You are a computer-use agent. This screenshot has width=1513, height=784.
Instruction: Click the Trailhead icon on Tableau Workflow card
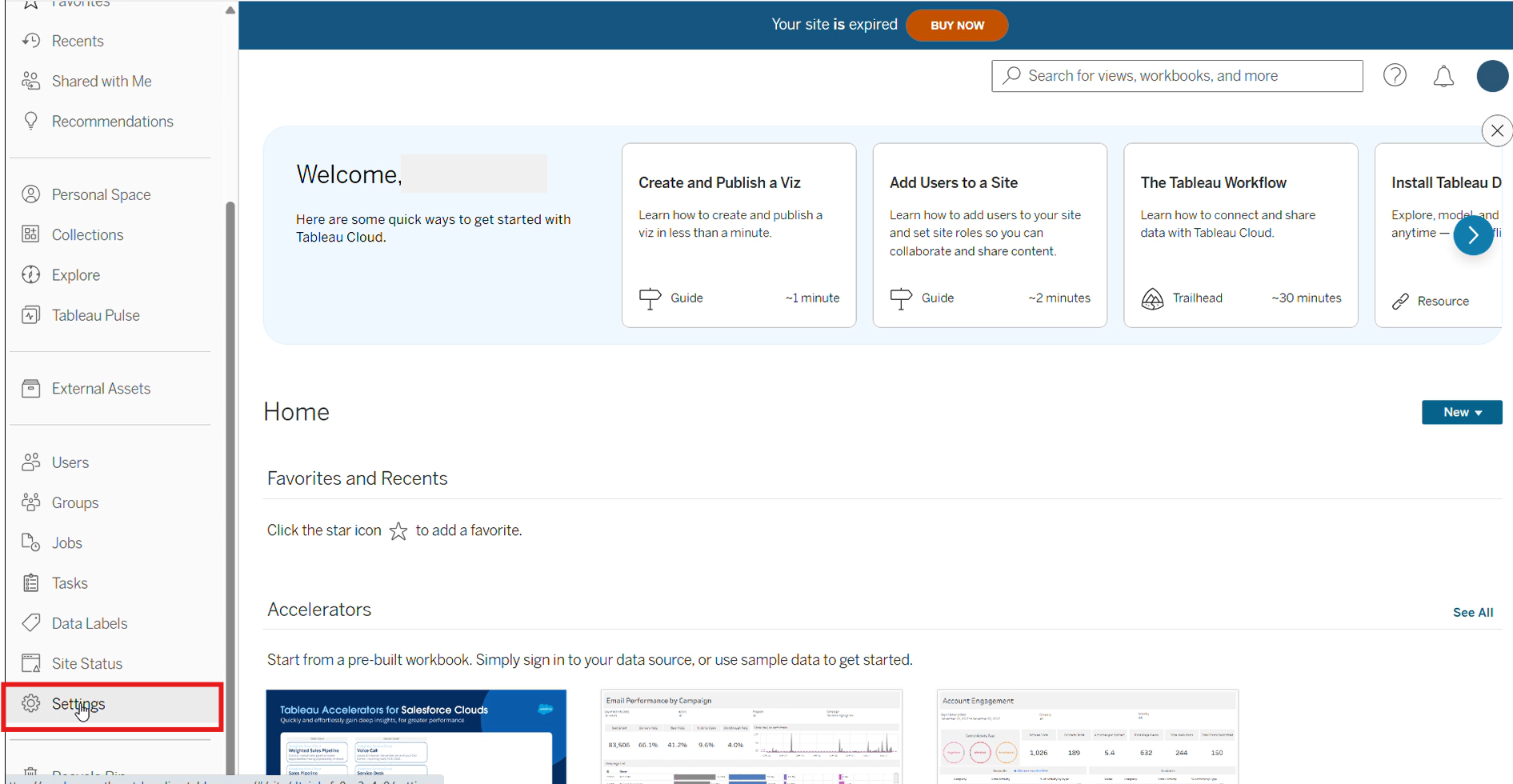[1152, 298]
